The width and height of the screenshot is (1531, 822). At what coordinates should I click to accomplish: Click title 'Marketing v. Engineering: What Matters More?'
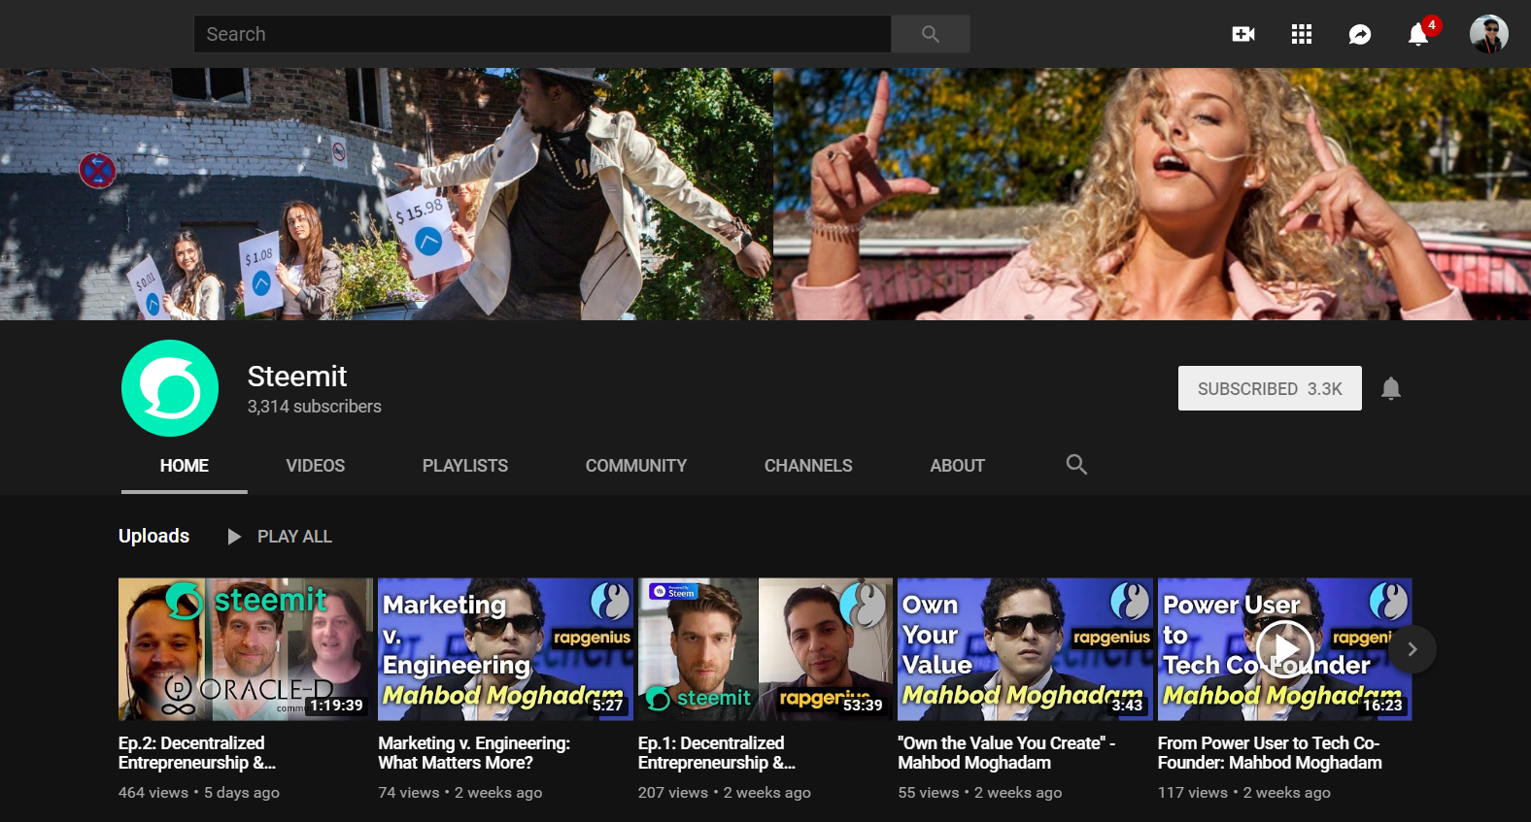click(x=474, y=753)
